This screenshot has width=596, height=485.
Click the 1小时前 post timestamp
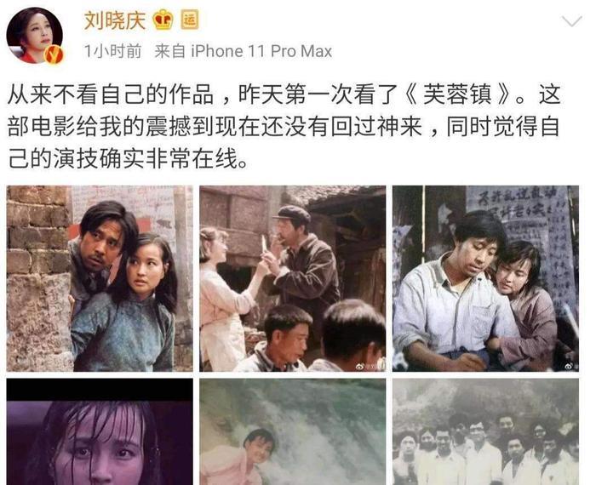point(112,51)
